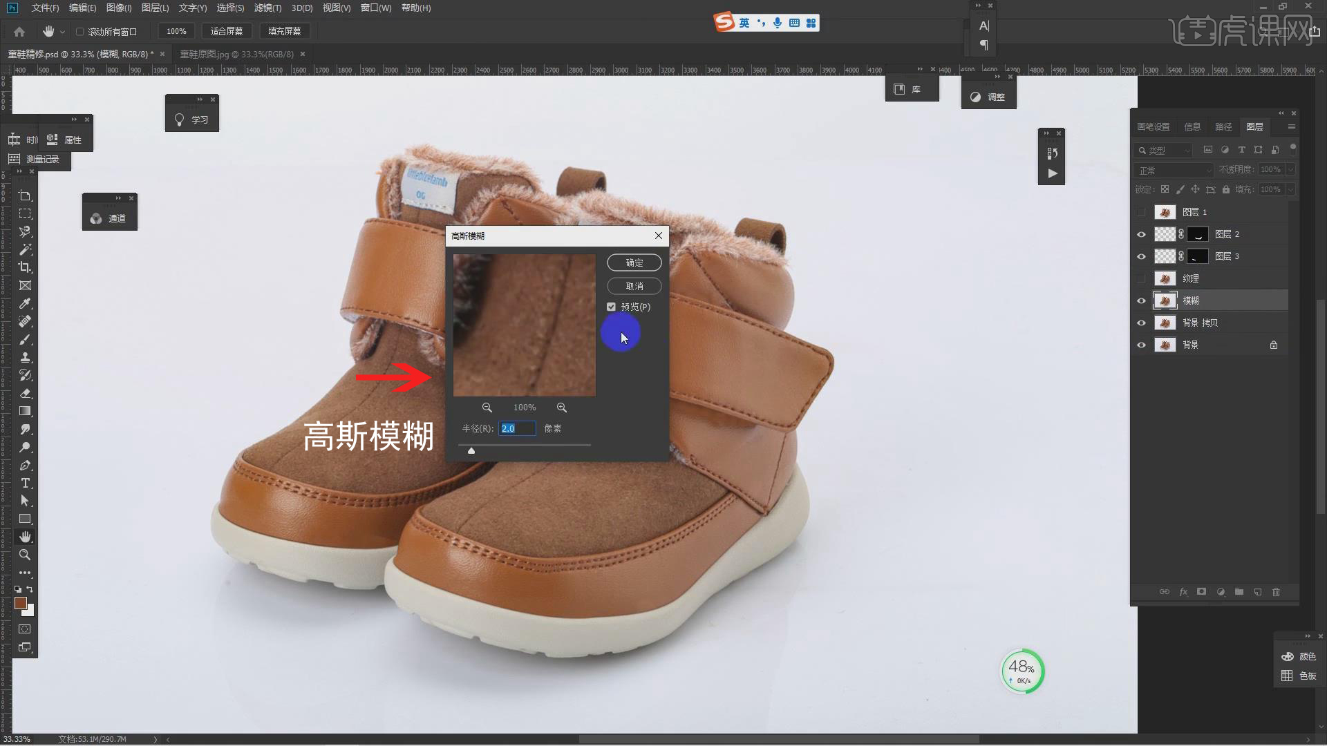Image resolution: width=1327 pixels, height=746 pixels.
Task: Select the Path Selection tool
Action: click(x=25, y=501)
